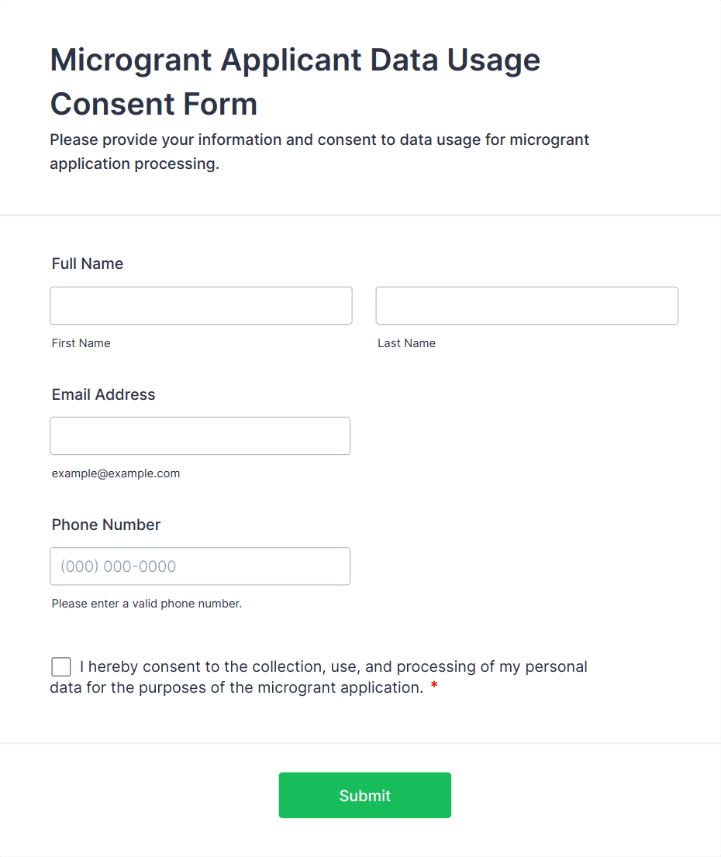Click the Microgrant Consent Form title heading

click(x=295, y=81)
